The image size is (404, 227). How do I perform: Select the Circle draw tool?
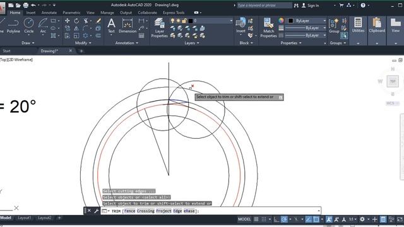click(x=28, y=26)
